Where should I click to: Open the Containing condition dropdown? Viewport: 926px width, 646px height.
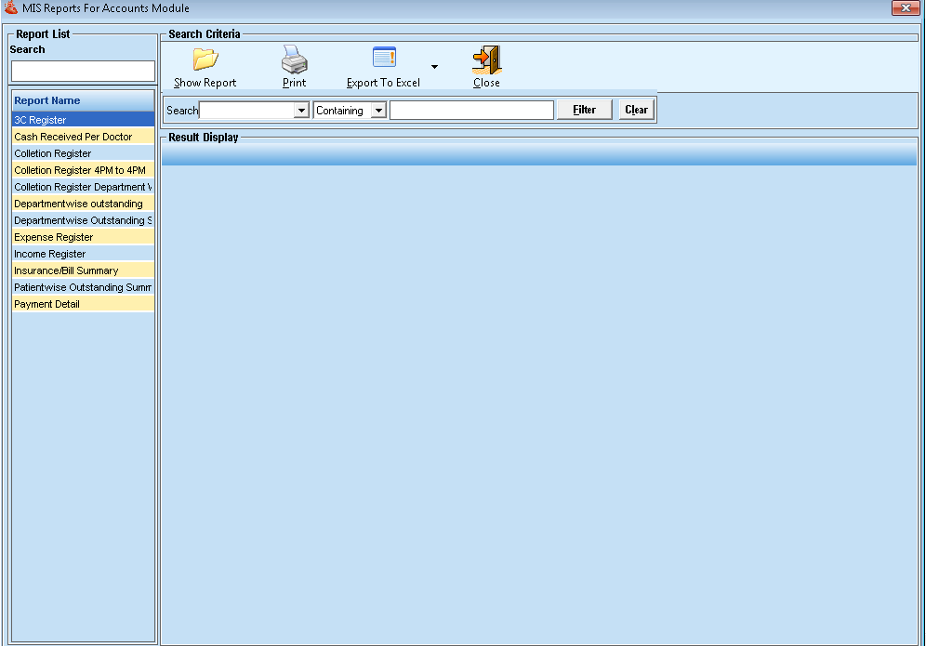tap(378, 111)
